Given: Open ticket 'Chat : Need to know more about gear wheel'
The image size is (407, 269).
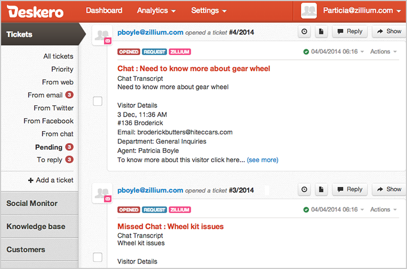Looking at the screenshot, I should (x=194, y=68).
